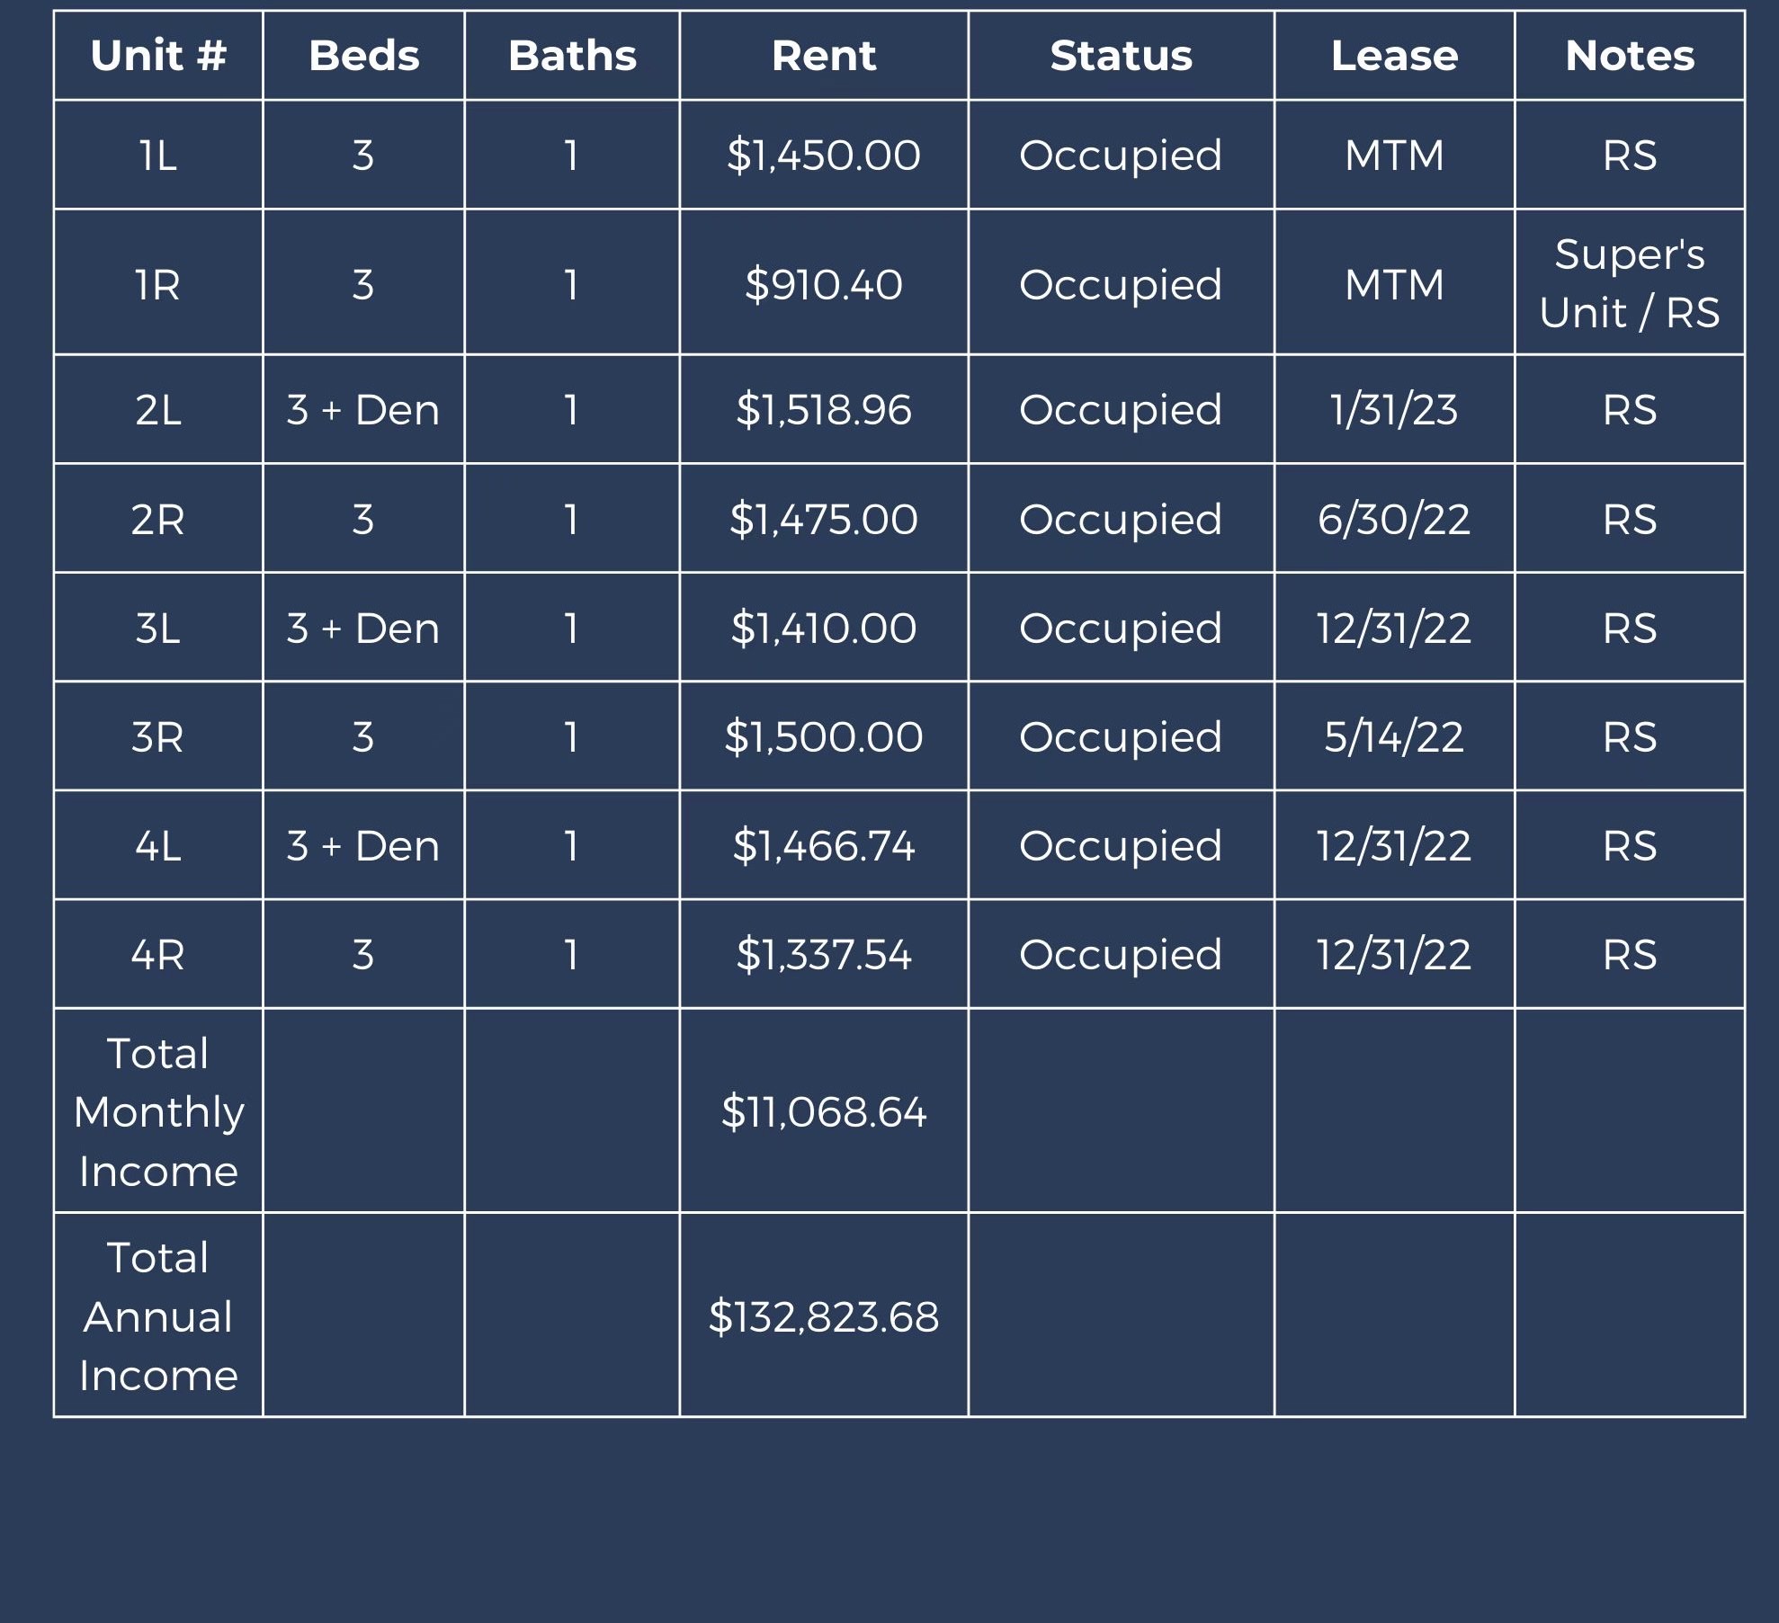Click the 6/30/22 lease date
Viewport: 1779px width, 1623px height.
tap(1394, 520)
